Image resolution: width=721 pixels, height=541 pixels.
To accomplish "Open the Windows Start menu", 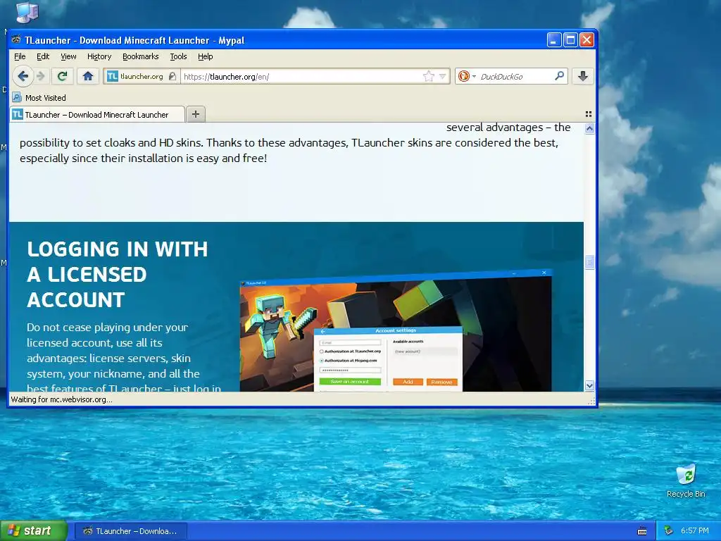I will coord(34,530).
